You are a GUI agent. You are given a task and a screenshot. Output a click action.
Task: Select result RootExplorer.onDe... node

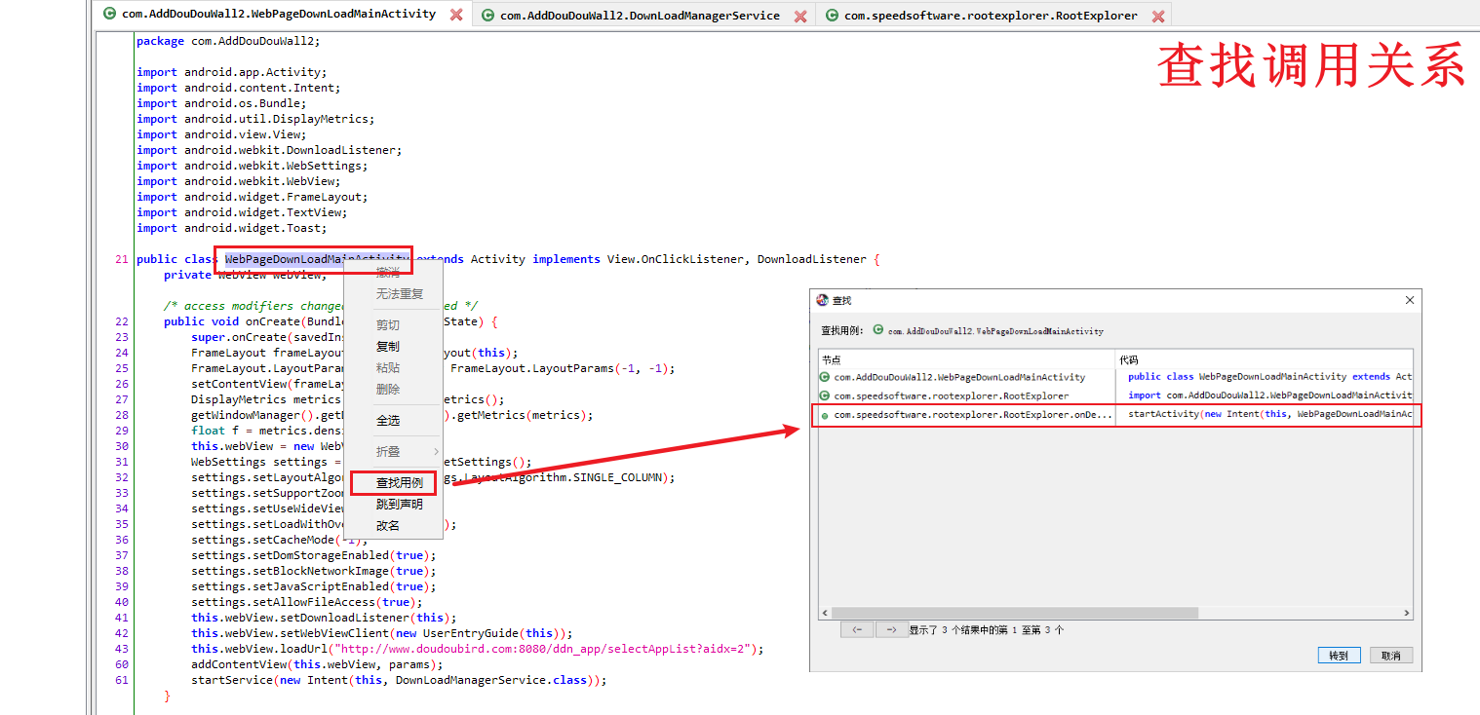[973, 415]
